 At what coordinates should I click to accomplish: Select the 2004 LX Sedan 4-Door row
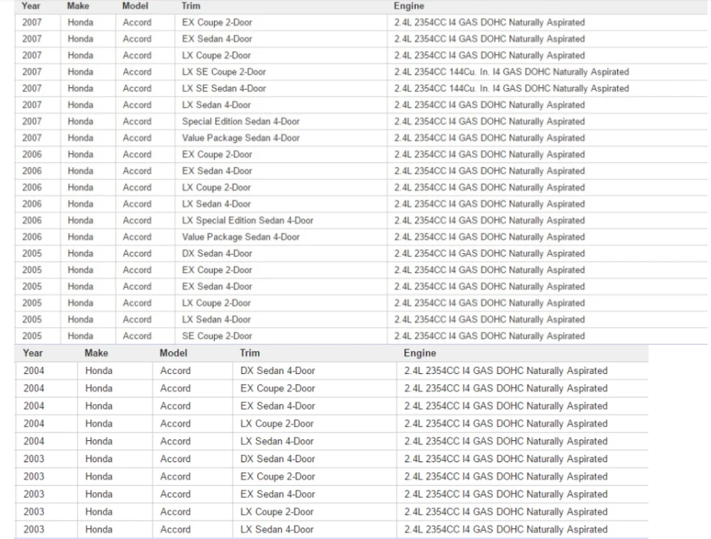pyautogui.click(x=331, y=441)
